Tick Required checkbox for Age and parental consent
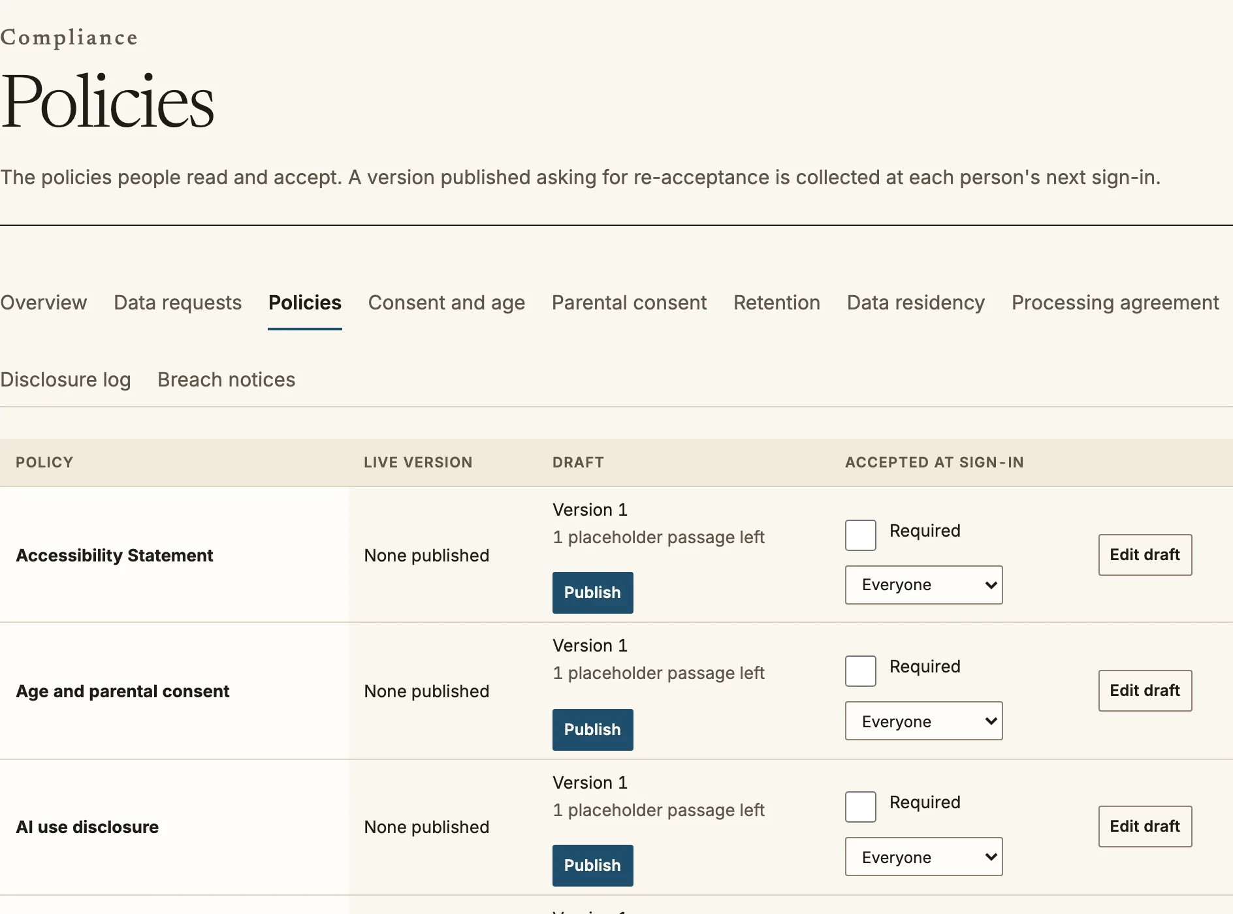 [860, 671]
